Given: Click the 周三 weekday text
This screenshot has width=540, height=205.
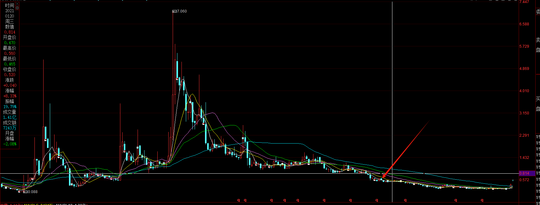Looking at the screenshot, I should pyautogui.click(x=9, y=21).
